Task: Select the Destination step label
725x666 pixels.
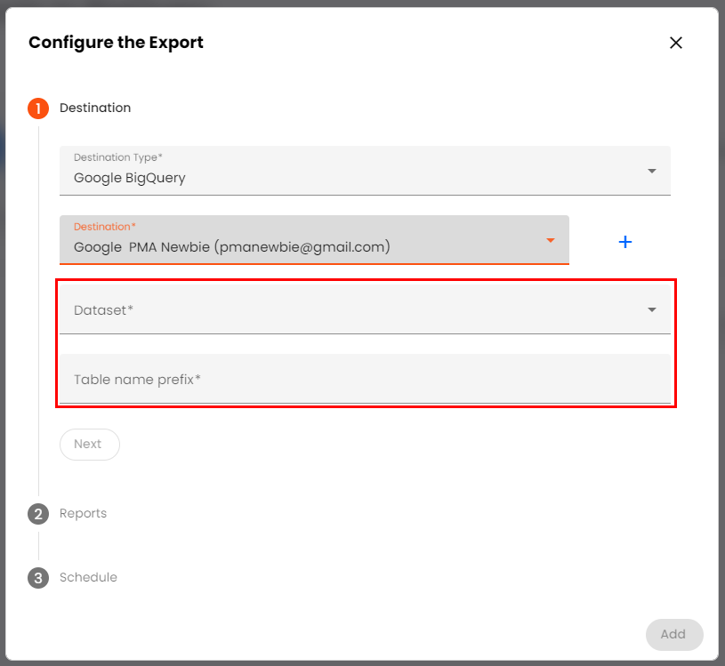Action: pos(95,108)
